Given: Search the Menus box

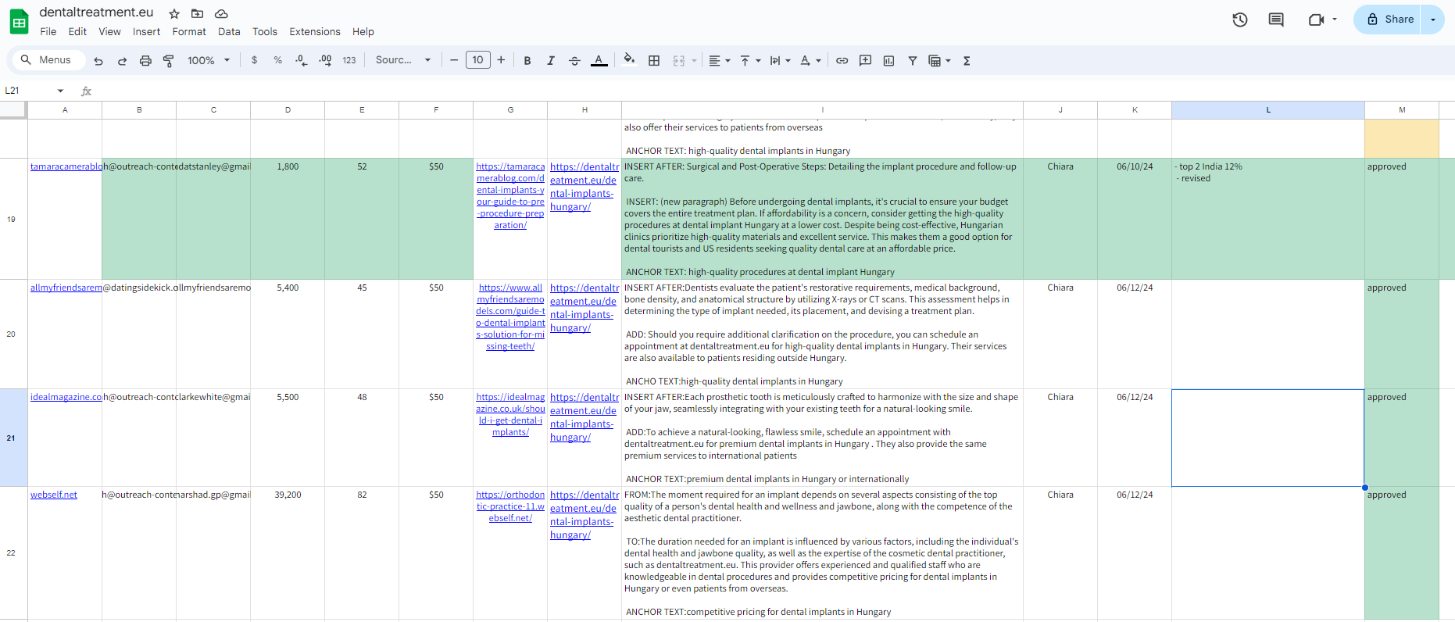Looking at the screenshot, I should click(x=47, y=60).
